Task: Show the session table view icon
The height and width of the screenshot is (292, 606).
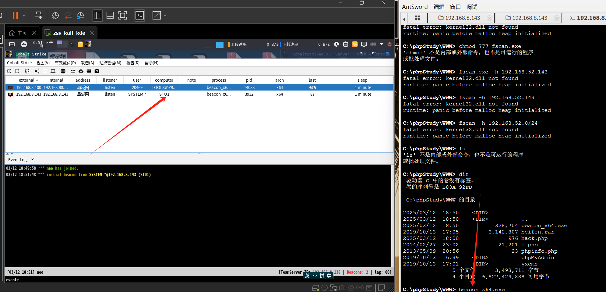Action: point(45,71)
